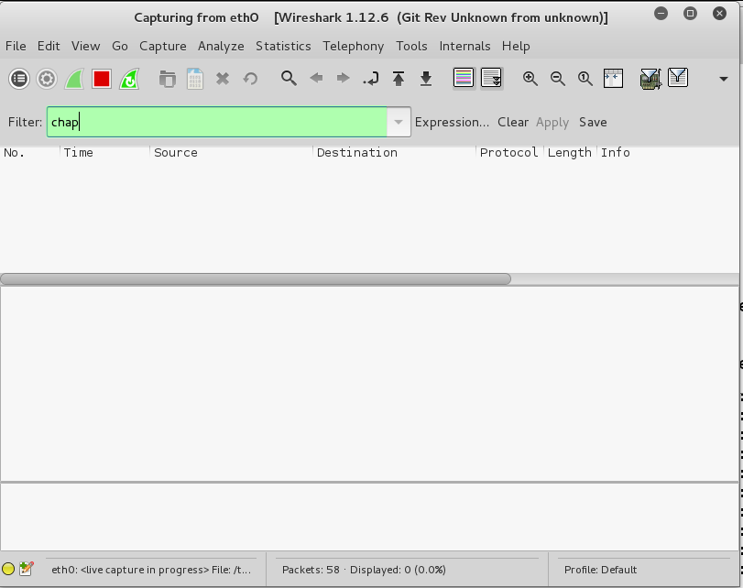Open the capture interfaces list icon
Image resolution: width=743 pixels, height=588 pixels.
click(19, 79)
